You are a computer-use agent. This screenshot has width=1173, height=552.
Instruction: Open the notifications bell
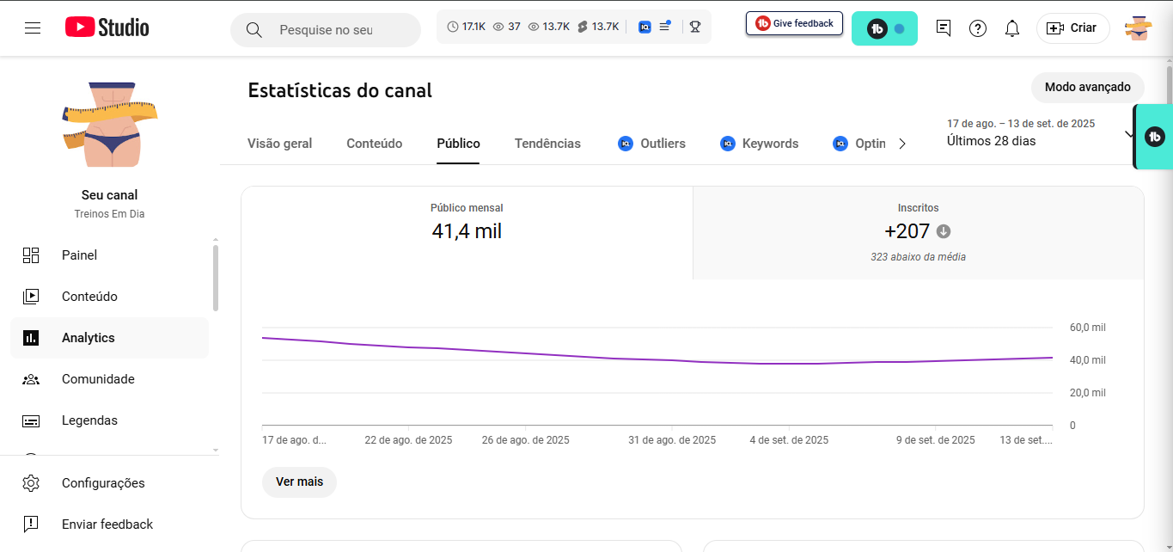coord(1012,28)
